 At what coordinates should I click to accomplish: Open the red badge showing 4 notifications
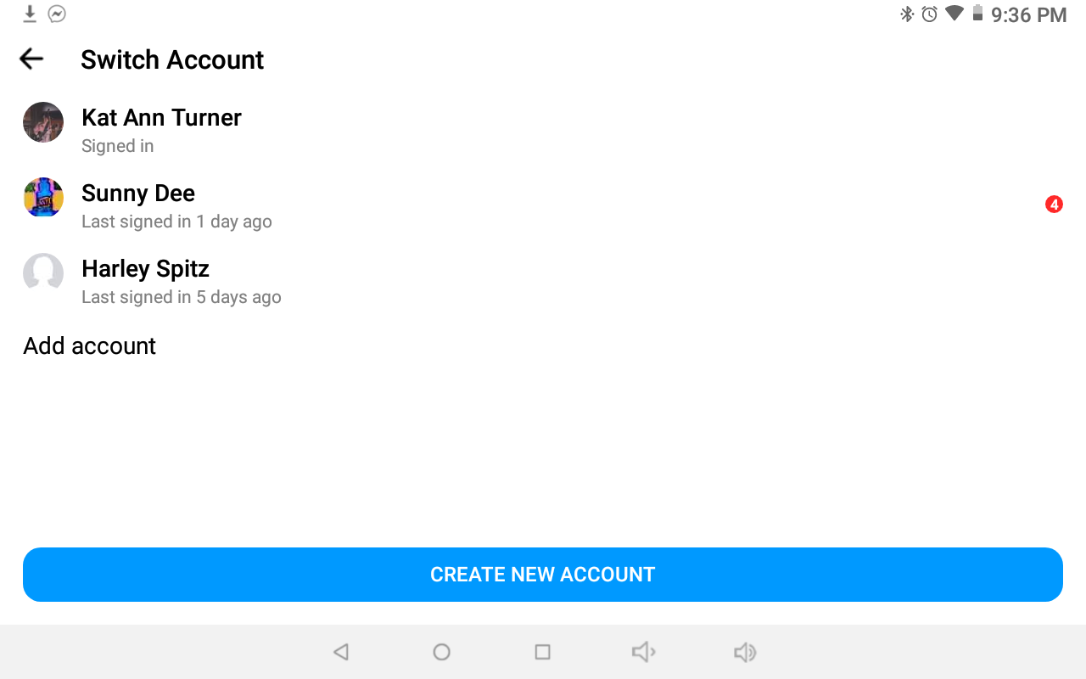1054,205
